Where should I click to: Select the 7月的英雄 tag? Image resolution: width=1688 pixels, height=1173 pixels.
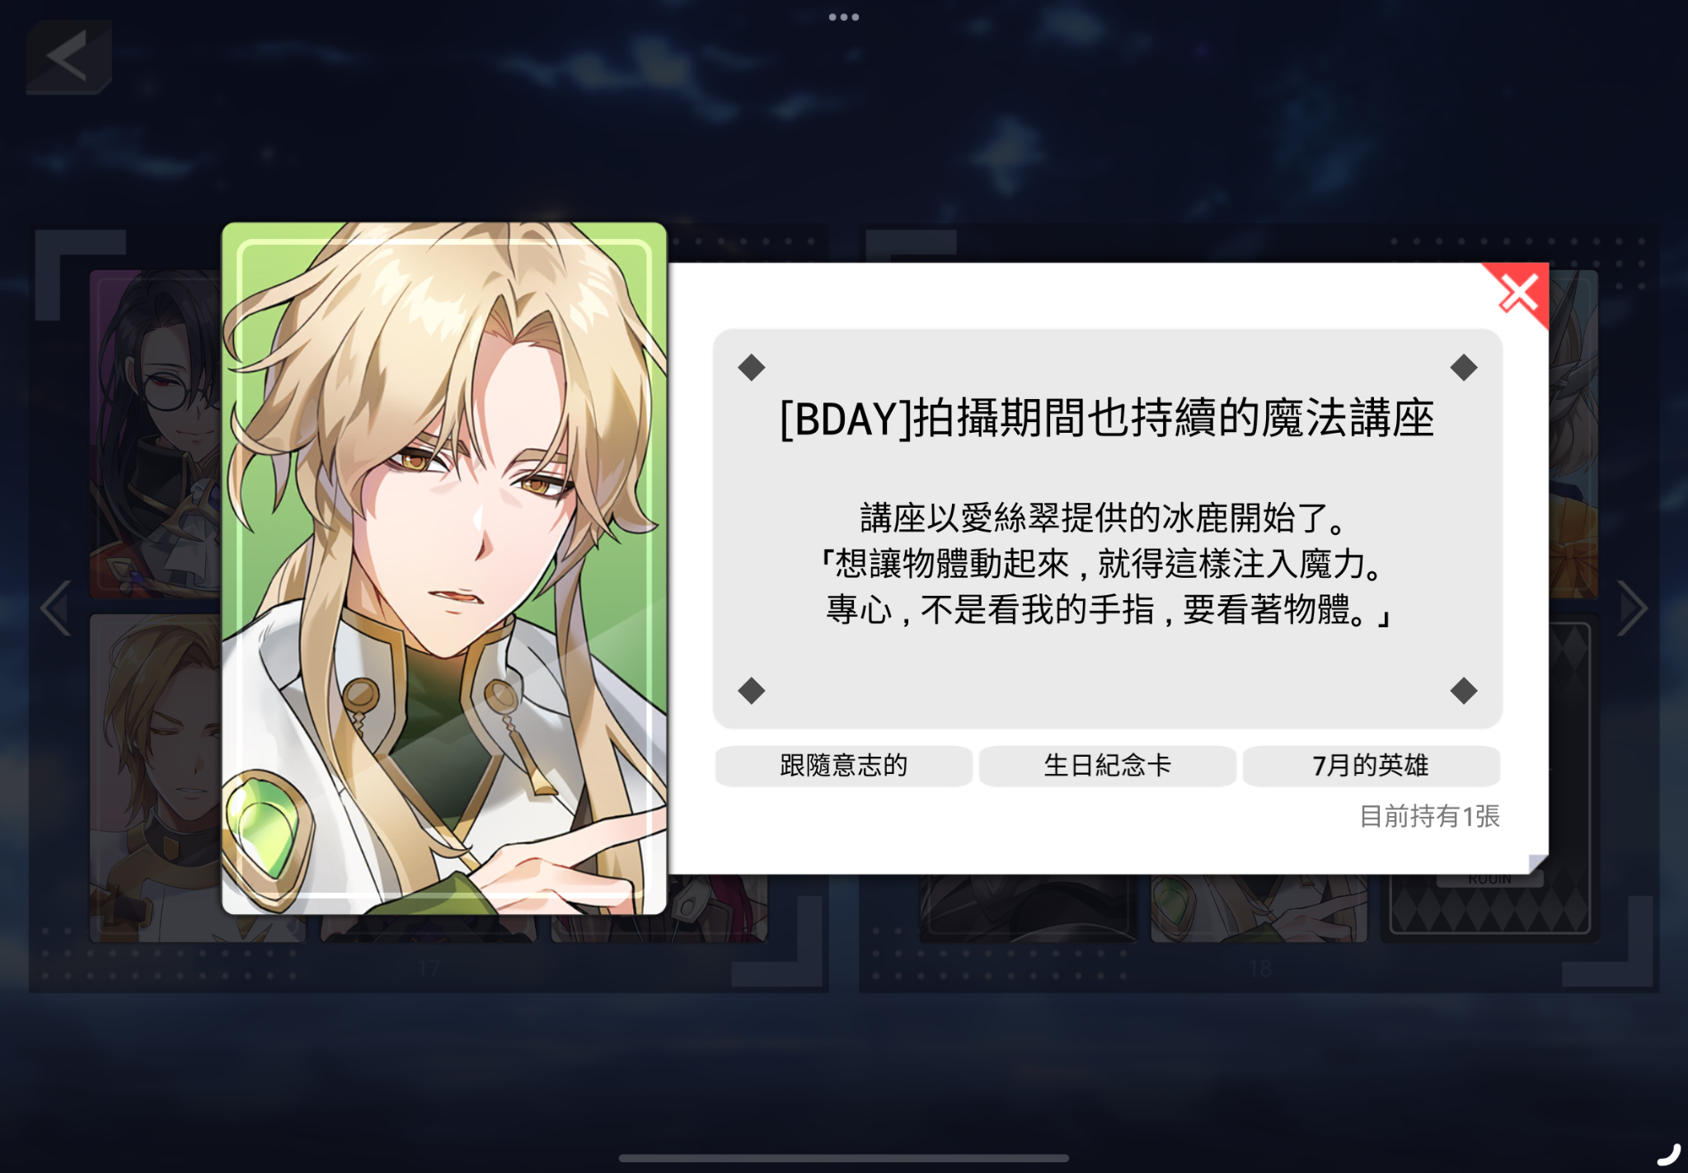pos(1371,766)
